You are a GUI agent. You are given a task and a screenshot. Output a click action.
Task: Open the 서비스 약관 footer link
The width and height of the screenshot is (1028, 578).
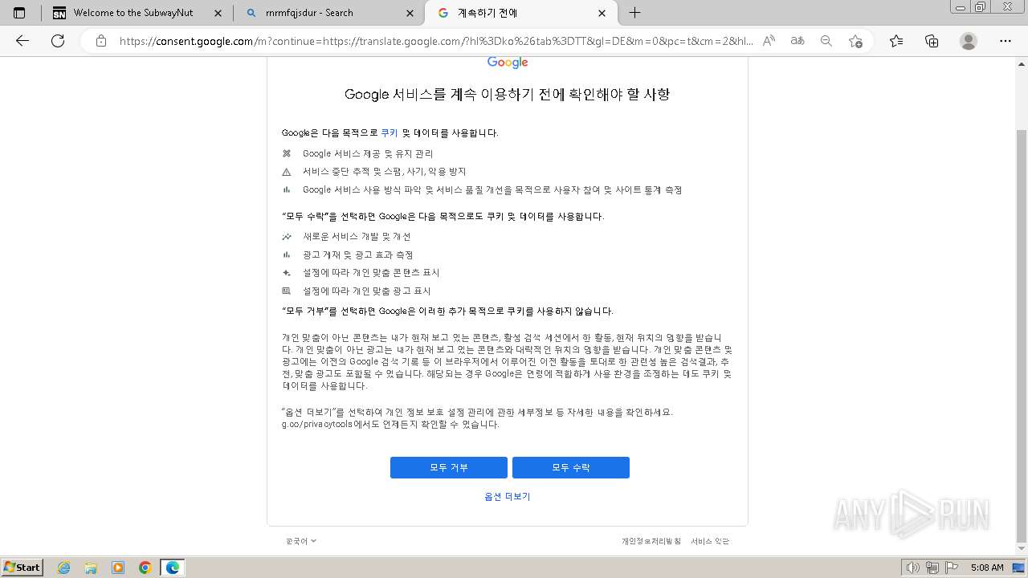pos(710,541)
